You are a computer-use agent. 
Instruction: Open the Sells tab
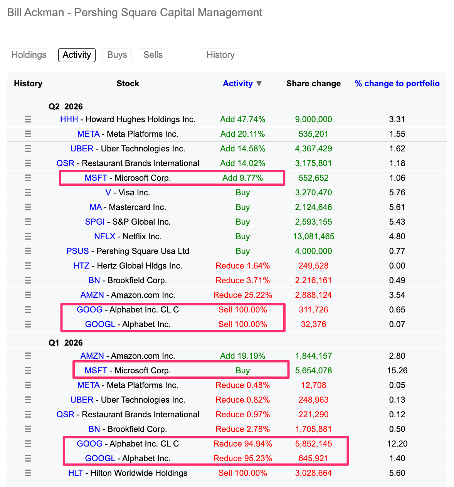pyautogui.click(x=153, y=55)
